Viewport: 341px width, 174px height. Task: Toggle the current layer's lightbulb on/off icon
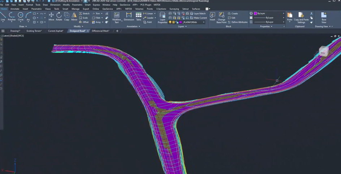[170, 22]
